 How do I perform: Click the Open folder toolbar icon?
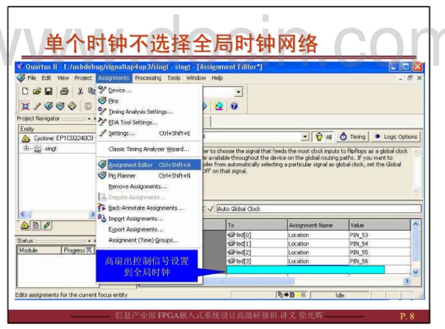point(36,91)
